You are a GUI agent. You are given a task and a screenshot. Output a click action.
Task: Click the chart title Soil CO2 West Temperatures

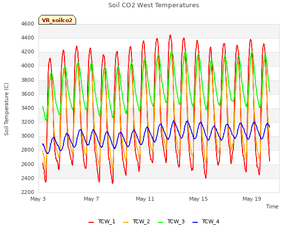pos(154,5)
